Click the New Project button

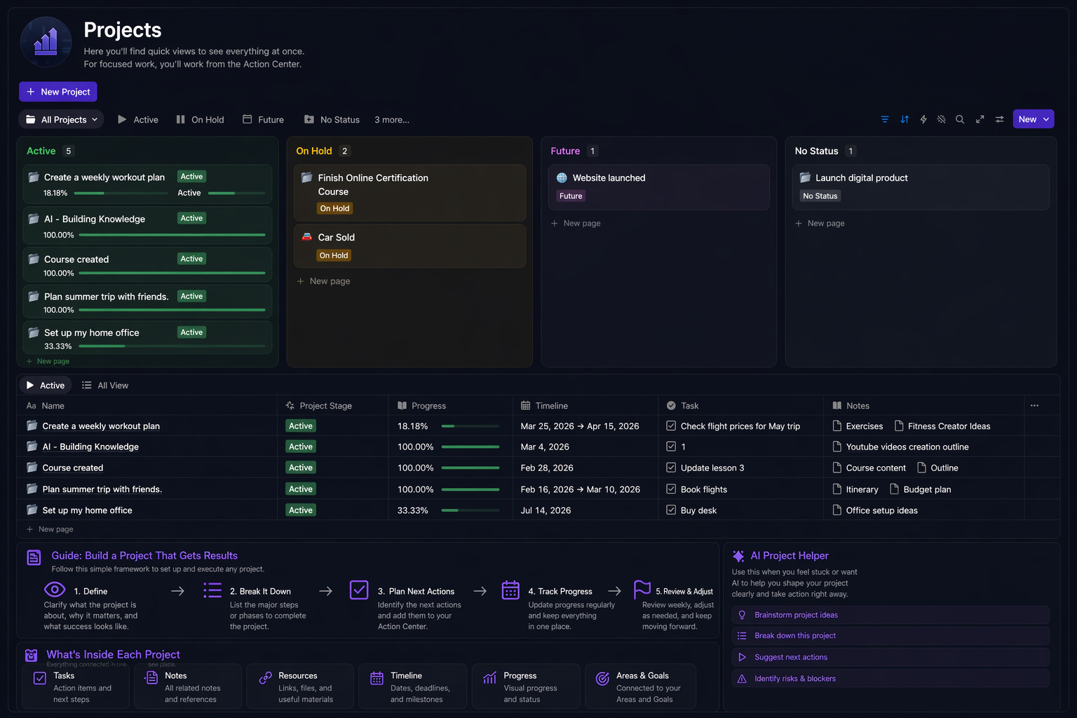pyautogui.click(x=58, y=92)
